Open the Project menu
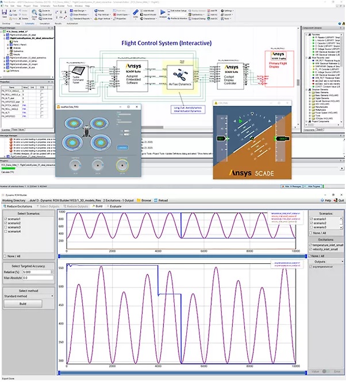The image size is (346, 382). [x=27, y=6]
